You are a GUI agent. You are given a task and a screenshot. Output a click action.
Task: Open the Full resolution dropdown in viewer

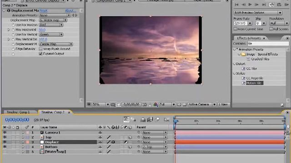coord(167,105)
